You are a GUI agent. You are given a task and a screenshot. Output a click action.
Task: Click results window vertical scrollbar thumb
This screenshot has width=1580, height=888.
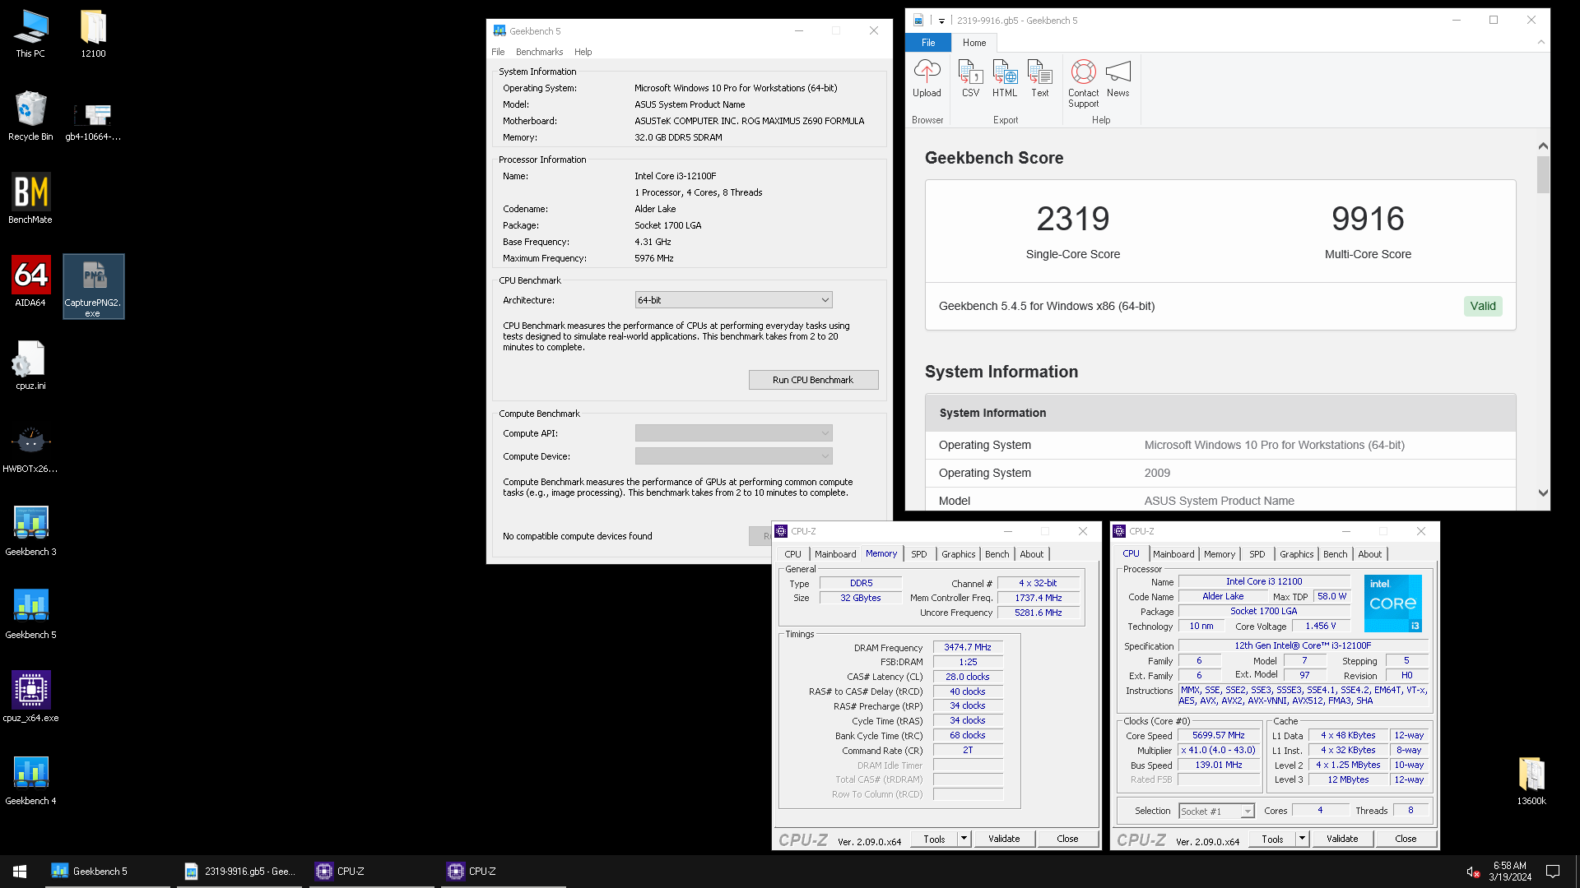tap(1543, 174)
